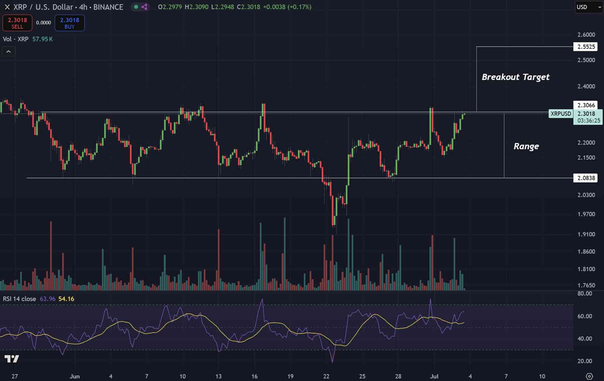Click the 1.9700 price axis label
Viewport: 604px width, 381px height.
pyautogui.click(x=586, y=214)
